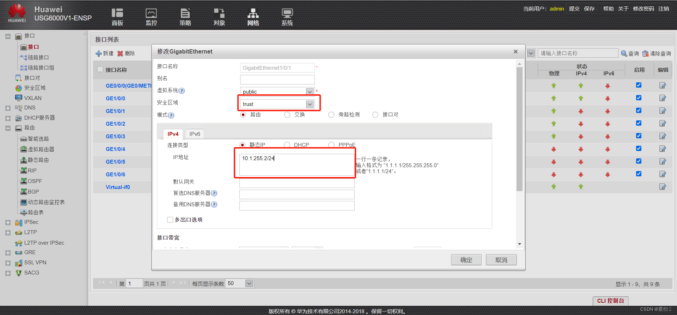
Task: Open the GE1/0/5 interface link
Action: 115,162
